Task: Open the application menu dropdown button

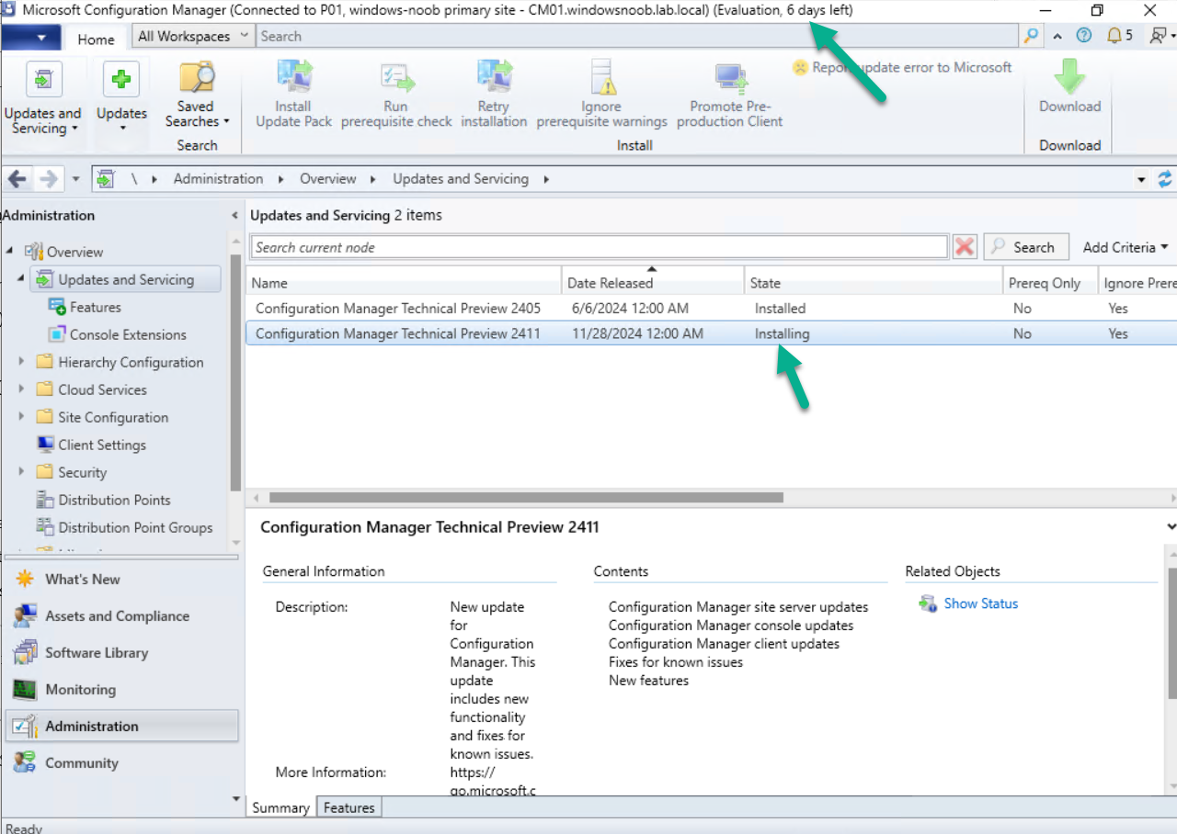Action: click(x=30, y=37)
